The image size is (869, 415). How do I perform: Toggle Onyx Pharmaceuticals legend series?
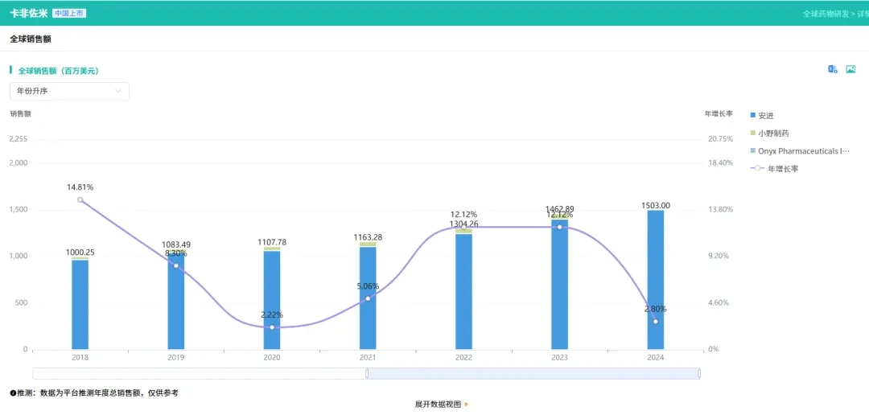[800, 150]
